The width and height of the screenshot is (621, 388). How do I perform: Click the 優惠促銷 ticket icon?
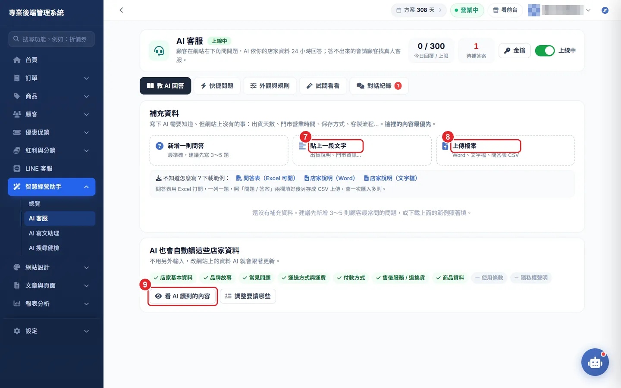[x=17, y=132]
